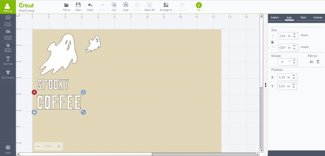Undo the last action
325x156 pixels.
pos(90,7)
